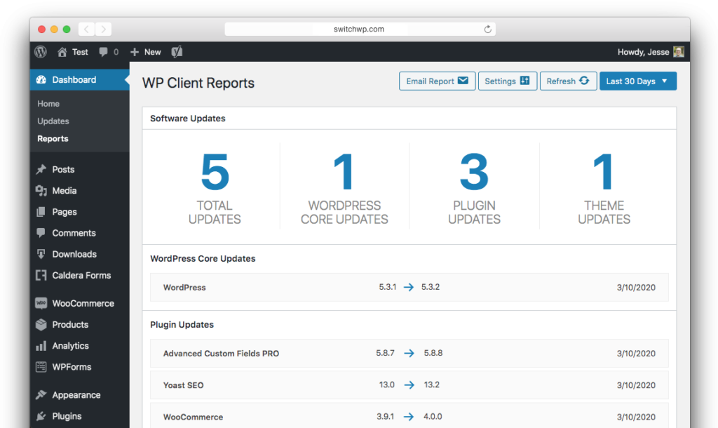Select the Updates submenu item
This screenshot has width=718, height=428.
pyautogui.click(x=53, y=121)
